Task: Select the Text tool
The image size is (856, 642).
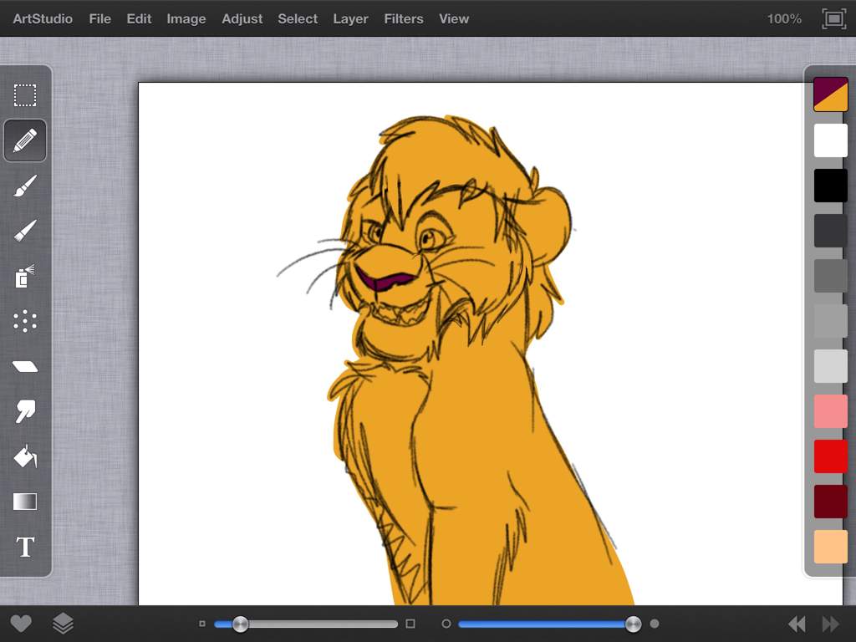Action: [x=25, y=547]
